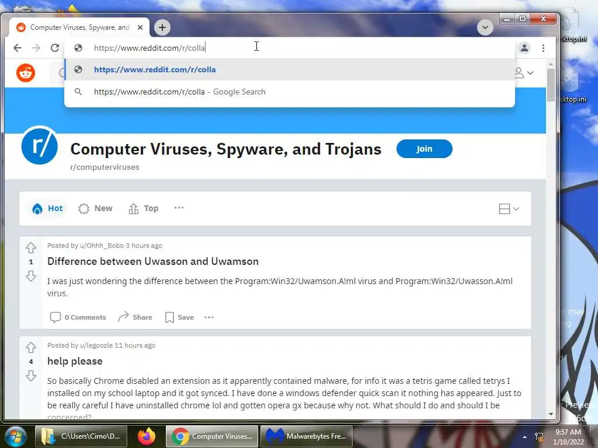This screenshot has width=598, height=448.
Task: Click the taskbar clock showing 9:57 AM
Action: [x=568, y=437]
